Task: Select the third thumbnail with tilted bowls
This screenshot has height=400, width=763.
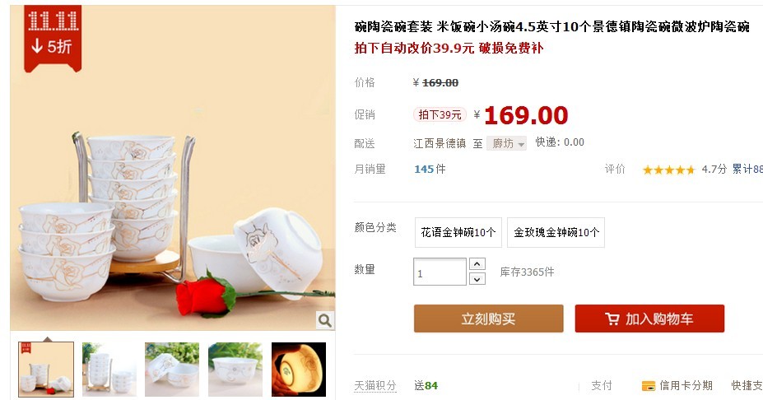Action: (172, 370)
